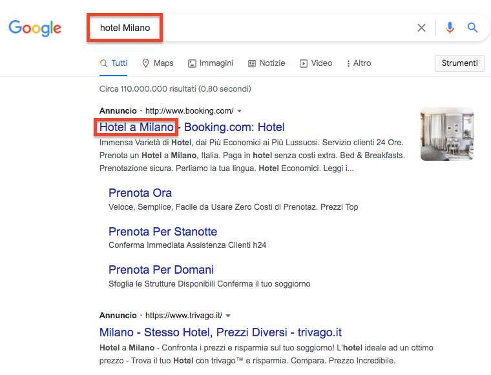Expand dropdown arrow next to trivago.it URL
Screen dimensions: 491x375
[x=228, y=316]
